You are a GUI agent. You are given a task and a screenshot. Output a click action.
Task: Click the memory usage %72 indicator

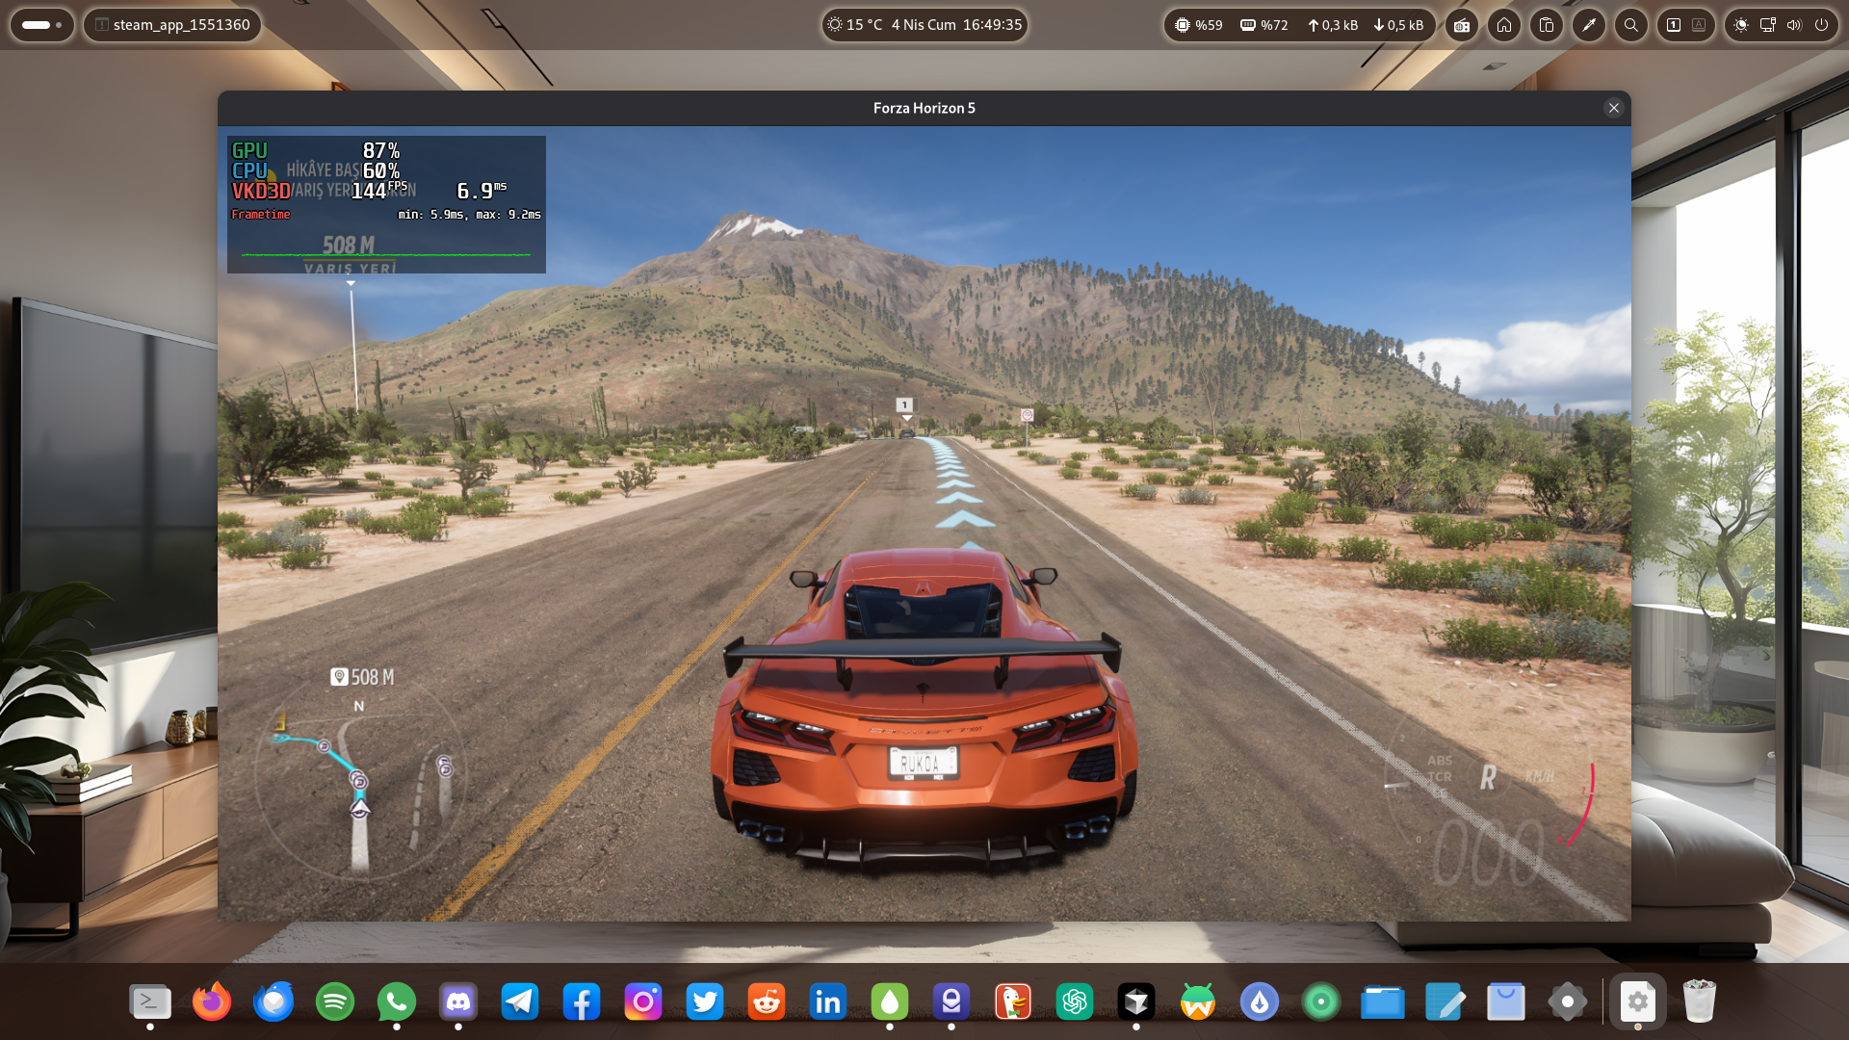[1264, 25]
